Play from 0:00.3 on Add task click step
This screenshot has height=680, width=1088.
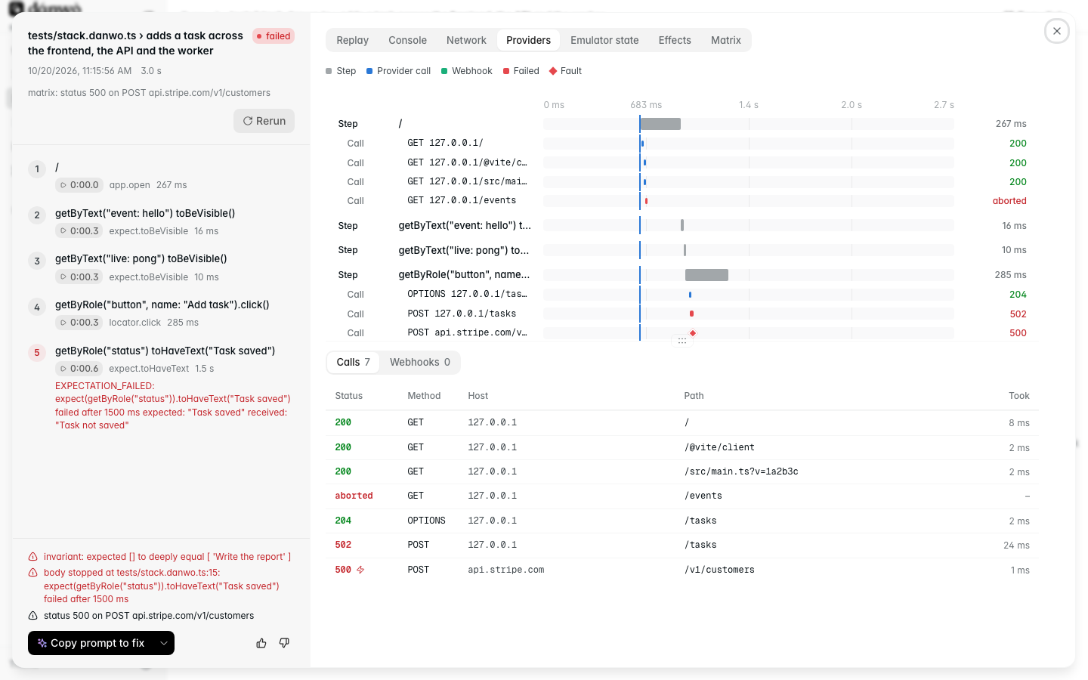point(79,323)
